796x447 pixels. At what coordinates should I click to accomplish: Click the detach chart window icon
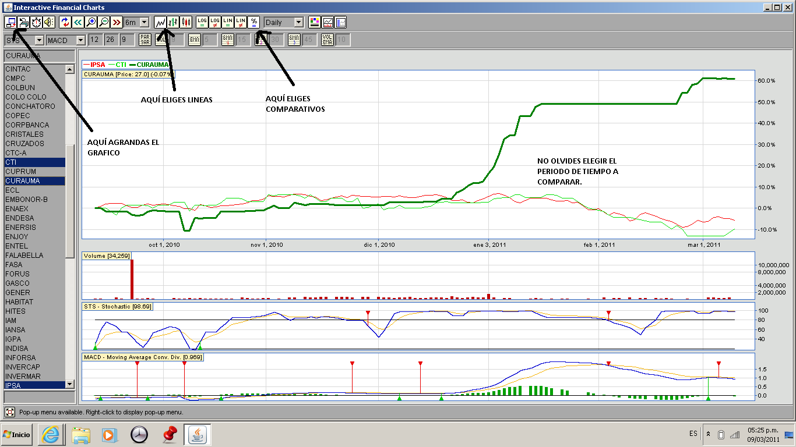point(10,22)
